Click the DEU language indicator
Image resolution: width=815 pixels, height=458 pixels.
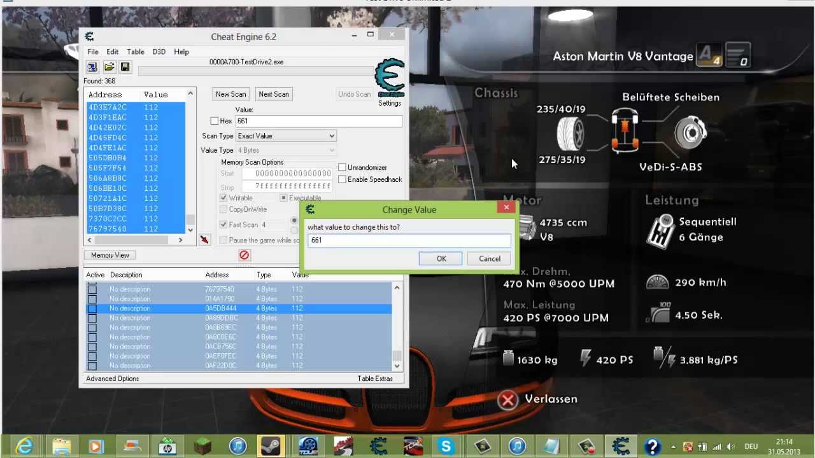(751, 447)
